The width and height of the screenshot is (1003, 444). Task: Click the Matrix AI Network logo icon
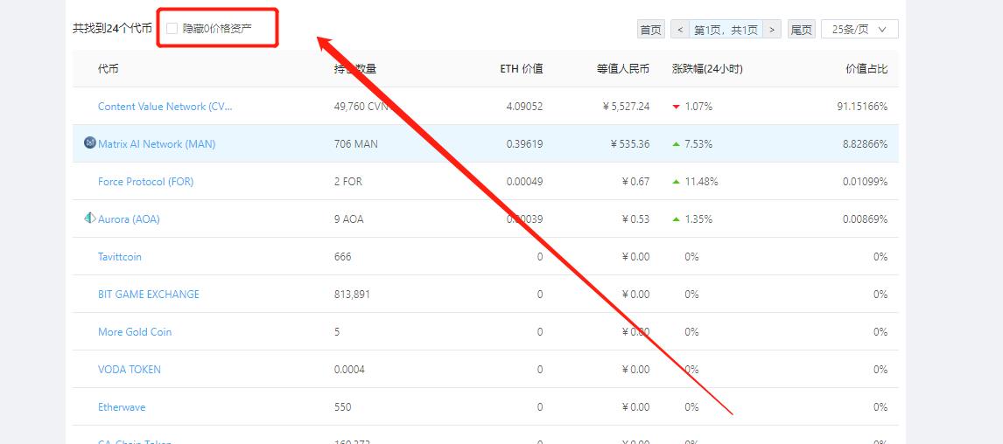point(90,143)
